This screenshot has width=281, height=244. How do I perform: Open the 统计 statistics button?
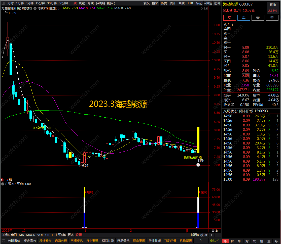click(x=172, y=3)
